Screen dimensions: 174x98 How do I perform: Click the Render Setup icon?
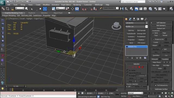click(156, 9)
